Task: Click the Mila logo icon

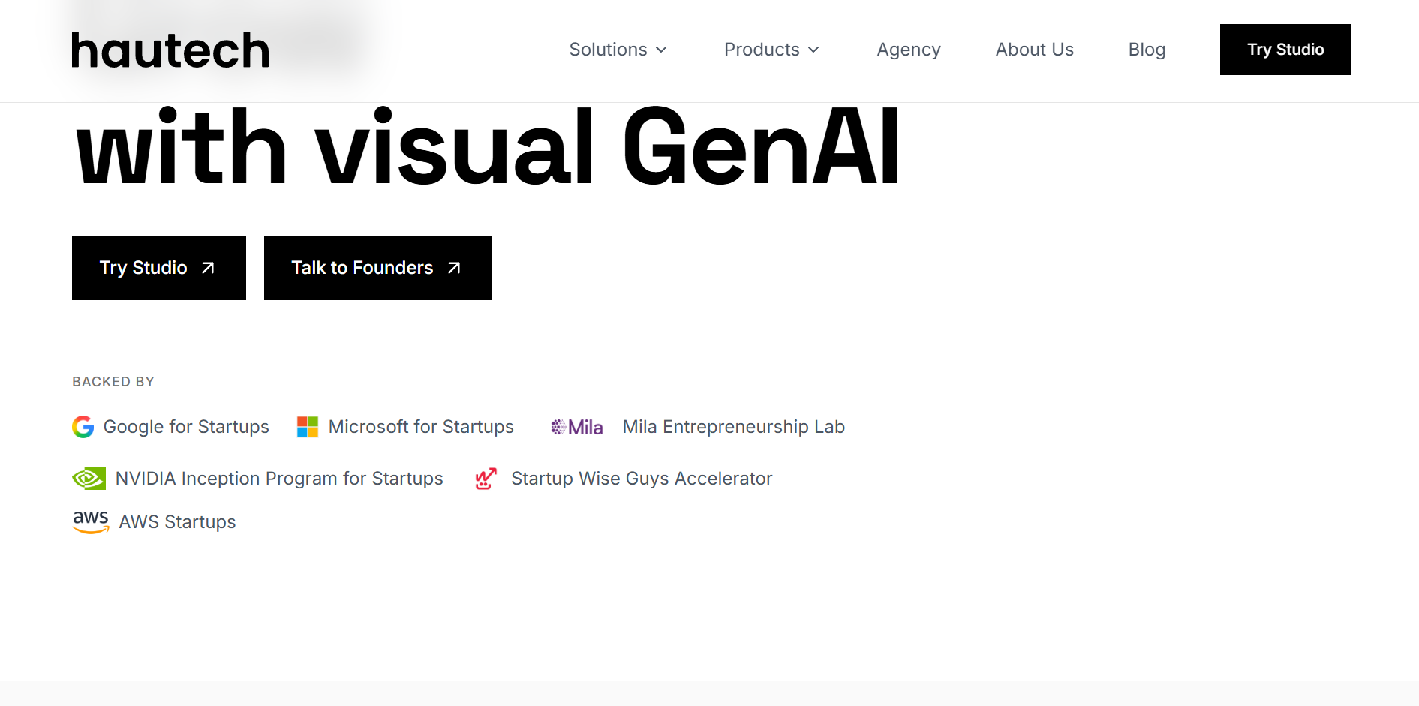Action: (576, 428)
